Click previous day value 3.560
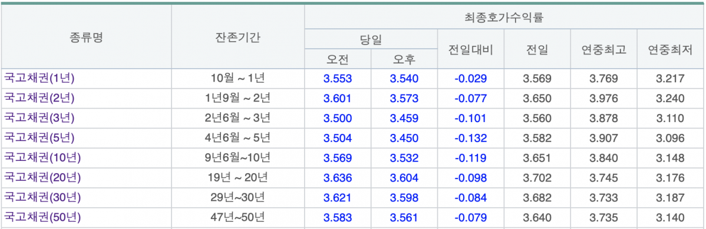Image resolution: width=706 pixels, height=229 pixels. pyautogui.click(x=537, y=119)
